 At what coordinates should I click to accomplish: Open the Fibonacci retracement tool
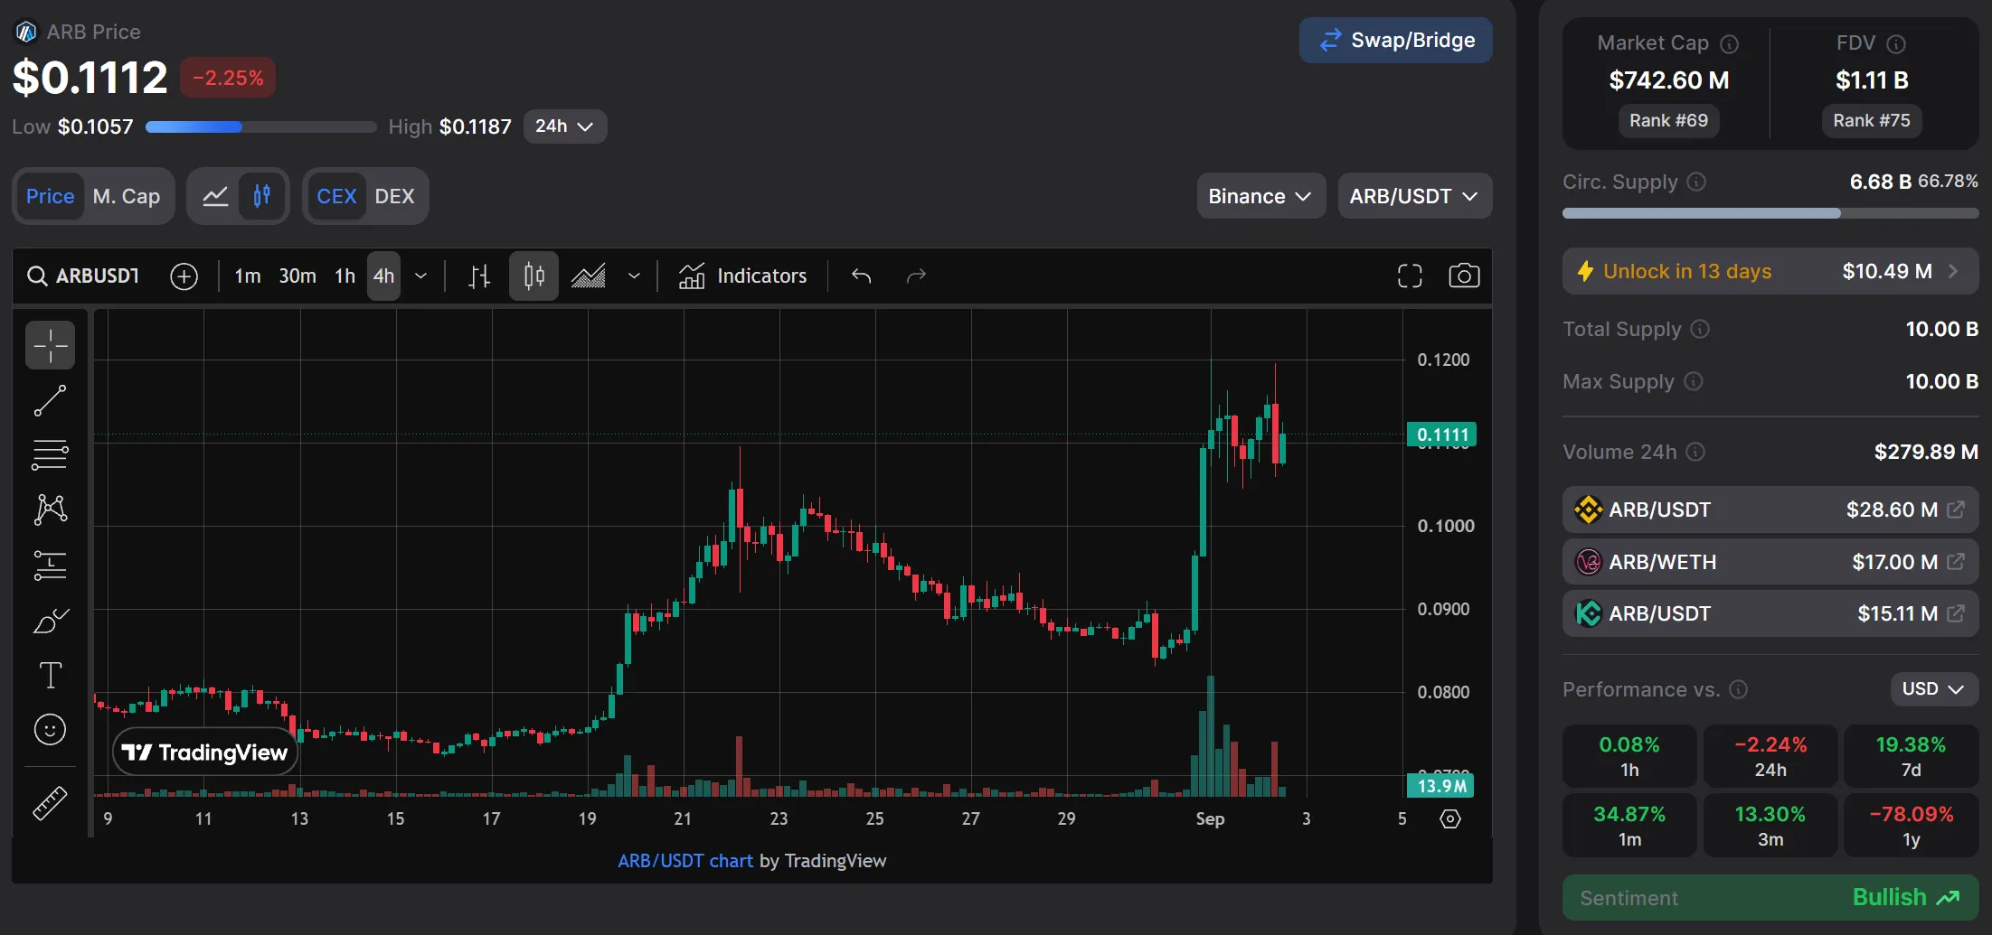pyautogui.click(x=50, y=454)
